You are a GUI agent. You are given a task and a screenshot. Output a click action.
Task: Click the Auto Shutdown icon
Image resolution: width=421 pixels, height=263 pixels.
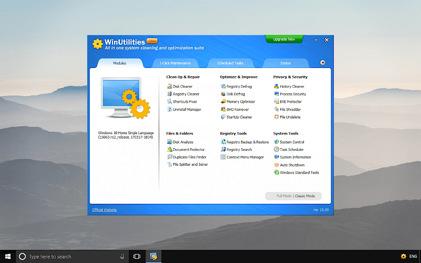pyautogui.click(x=276, y=165)
